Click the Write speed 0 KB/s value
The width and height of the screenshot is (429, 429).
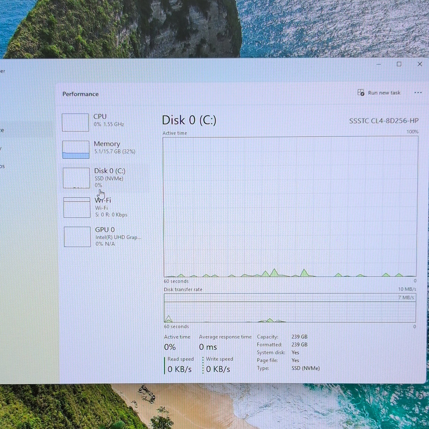218,369
